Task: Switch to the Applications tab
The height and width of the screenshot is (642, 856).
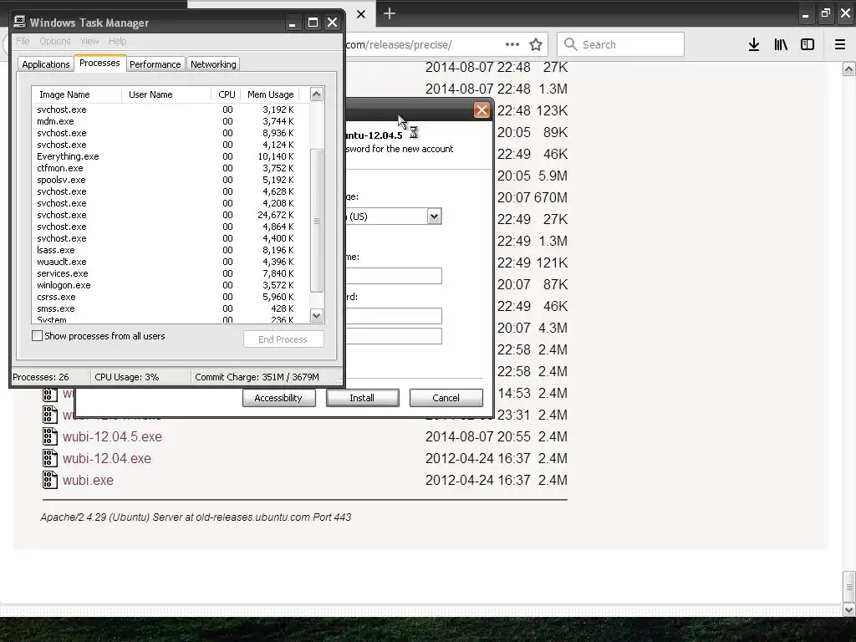Action: tap(46, 64)
